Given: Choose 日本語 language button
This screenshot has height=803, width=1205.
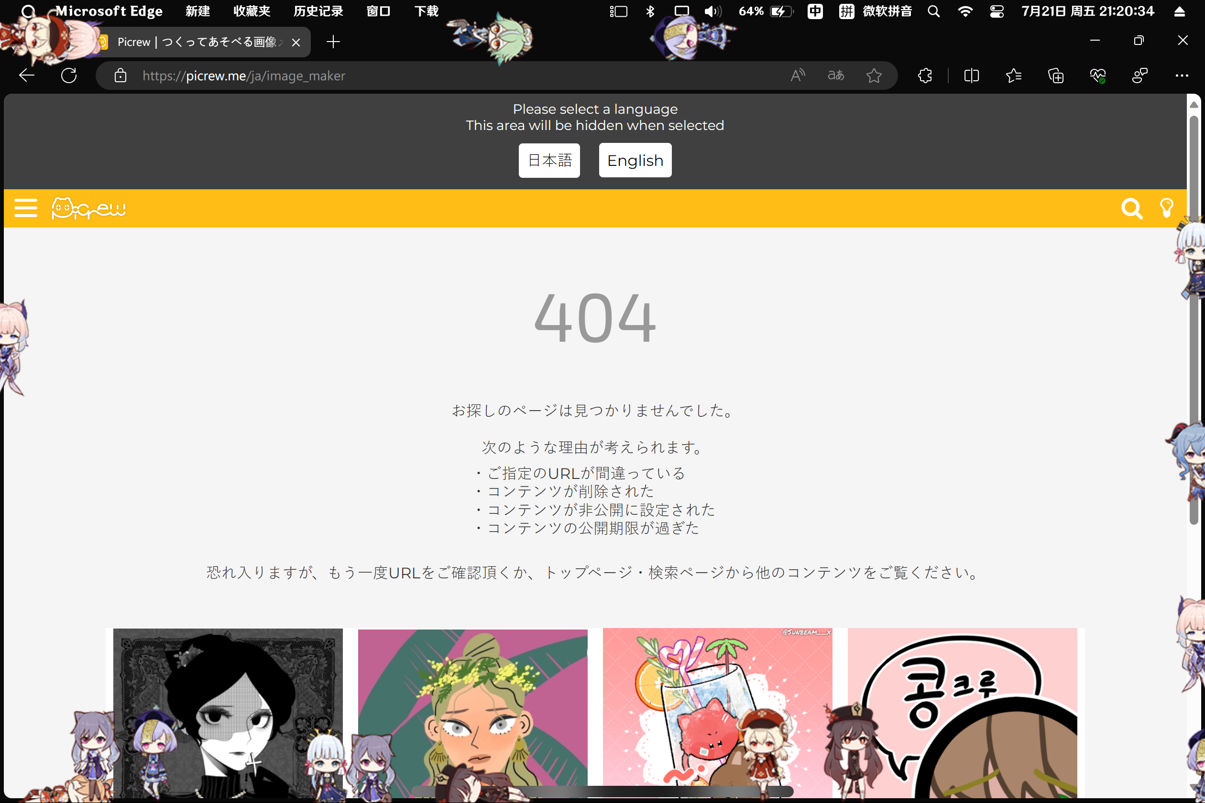Looking at the screenshot, I should click(x=549, y=160).
